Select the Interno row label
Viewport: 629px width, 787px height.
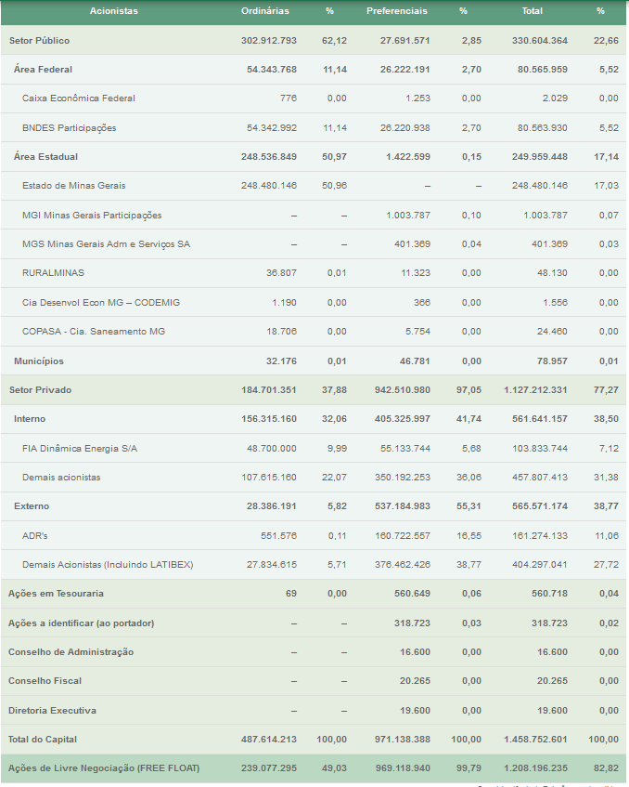pos(30,419)
